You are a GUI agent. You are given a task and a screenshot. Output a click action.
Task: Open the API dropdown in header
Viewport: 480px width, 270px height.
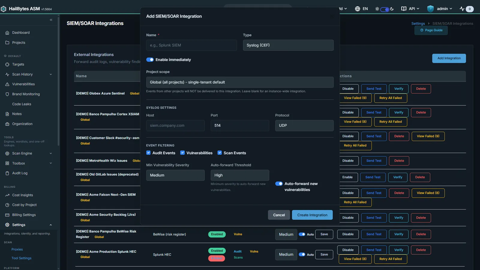coord(410,9)
